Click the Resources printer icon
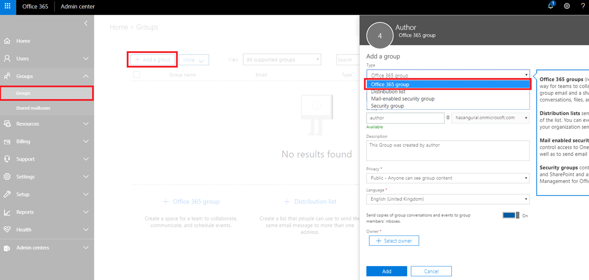This screenshot has width=589, height=280. 7,124
